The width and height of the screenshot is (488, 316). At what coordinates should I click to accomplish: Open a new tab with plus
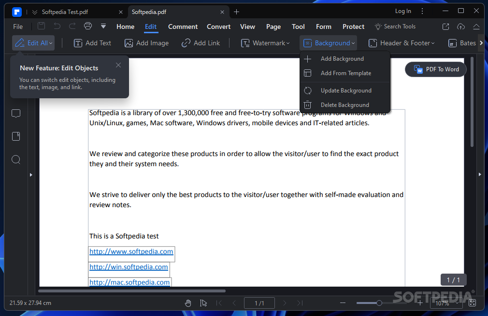point(237,12)
